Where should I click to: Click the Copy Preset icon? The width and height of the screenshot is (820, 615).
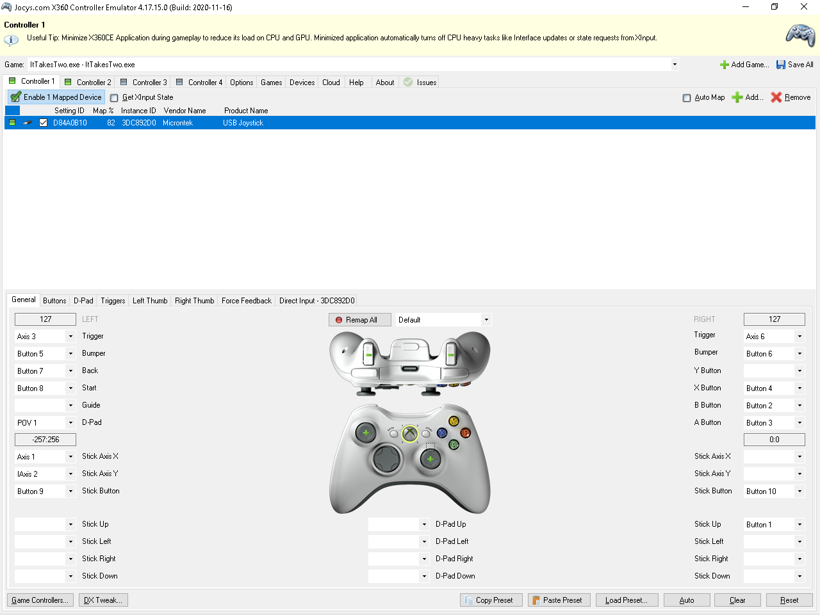click(x=468, y=600)
